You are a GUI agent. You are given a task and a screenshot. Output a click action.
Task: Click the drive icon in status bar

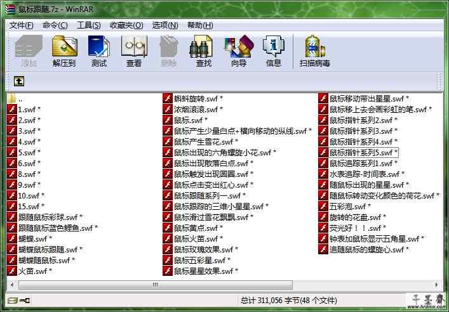point(12,301)
